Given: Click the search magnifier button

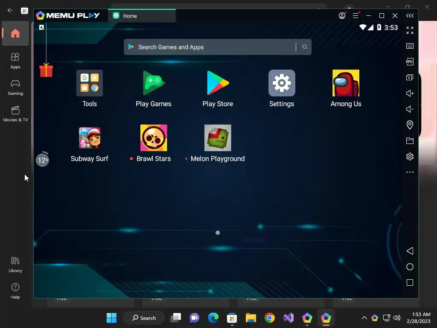Looking at the screenshot, I should tap(305, 47).
